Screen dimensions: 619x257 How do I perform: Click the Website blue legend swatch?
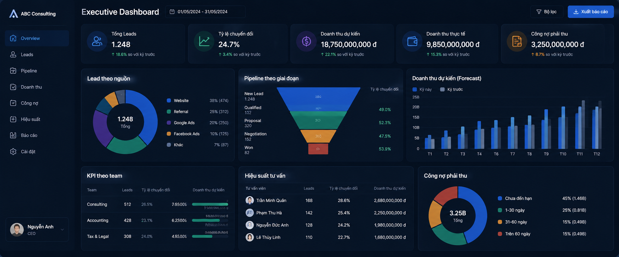(x=169, y=100)
